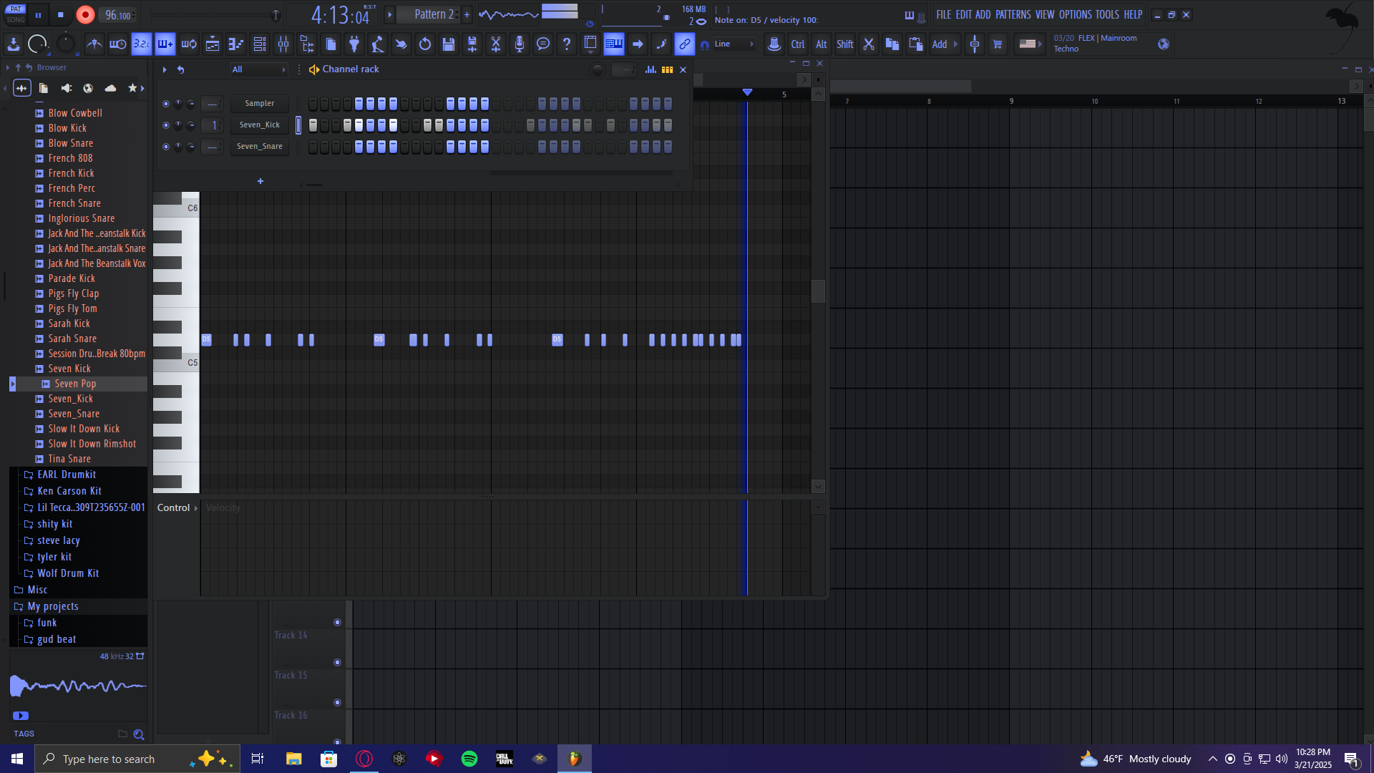Open the All channel filter dropdown

[x=258, y=69]
